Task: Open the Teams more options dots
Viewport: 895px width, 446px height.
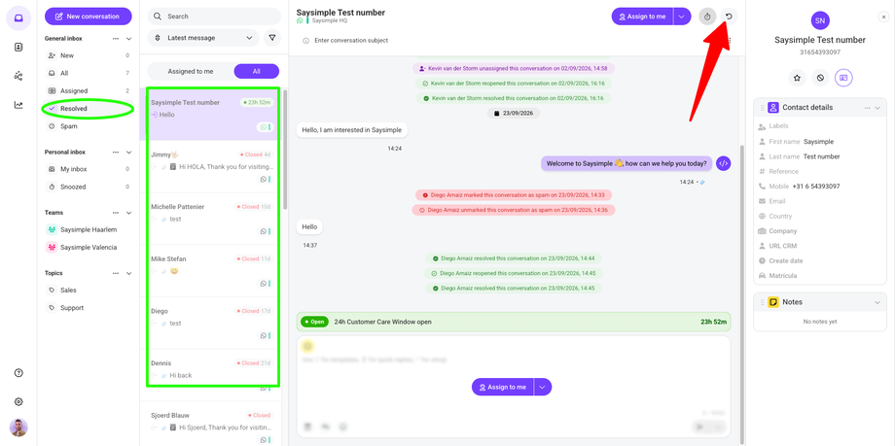Action: click(x=116, y=213)
